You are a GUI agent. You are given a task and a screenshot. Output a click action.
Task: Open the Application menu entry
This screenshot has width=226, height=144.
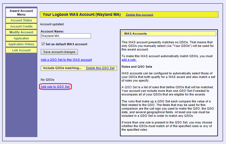point(21,38)
